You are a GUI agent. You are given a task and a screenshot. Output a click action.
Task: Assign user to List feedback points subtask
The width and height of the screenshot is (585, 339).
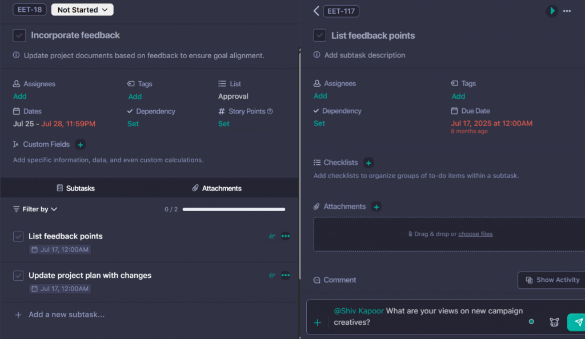[272, 236]
